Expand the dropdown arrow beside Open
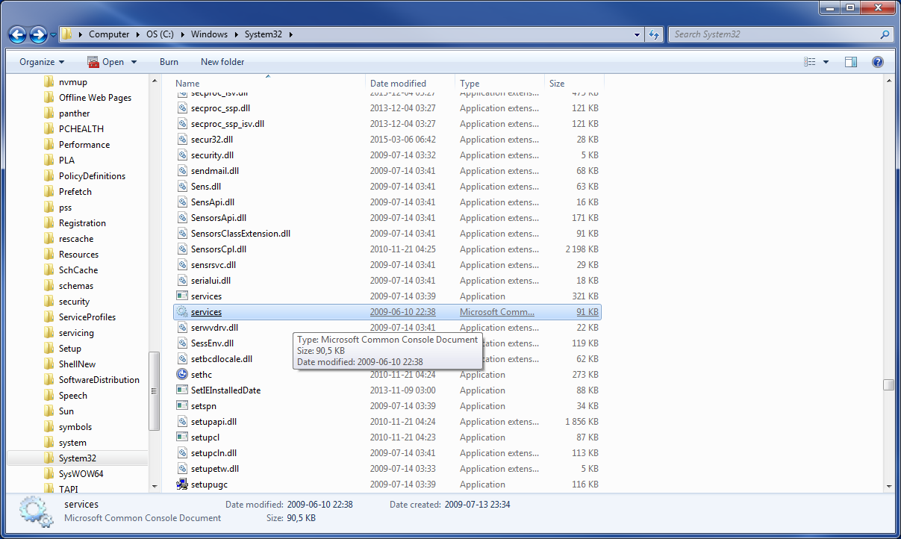 pyautogui.click(x=134, y=62)
